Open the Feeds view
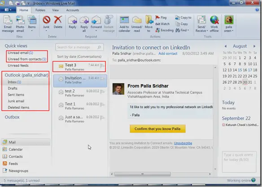Viewport: 262px width, 187px height. click(x=10, y=164)
